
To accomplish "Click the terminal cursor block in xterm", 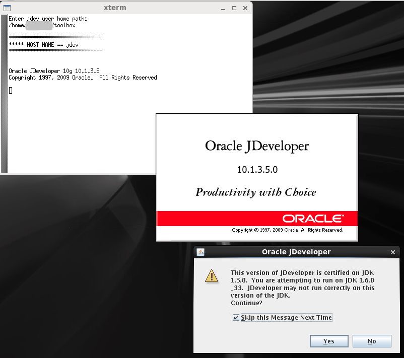I will (11, 91).
